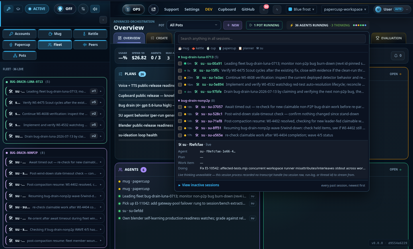Click the lightning bolt agents running icon
413x249 pixels.
click(x=291, y=25)
